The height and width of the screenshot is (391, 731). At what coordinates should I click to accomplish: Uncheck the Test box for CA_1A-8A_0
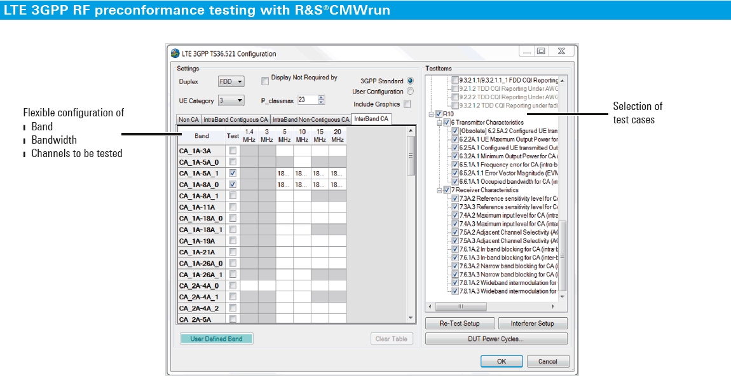(233, 184)
